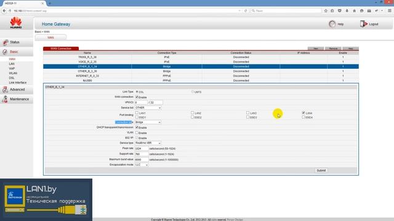Image resolution: width=394 pixels, height=221 pixels.
Task: Check the SSID1 port binding box
Action: 137,117
